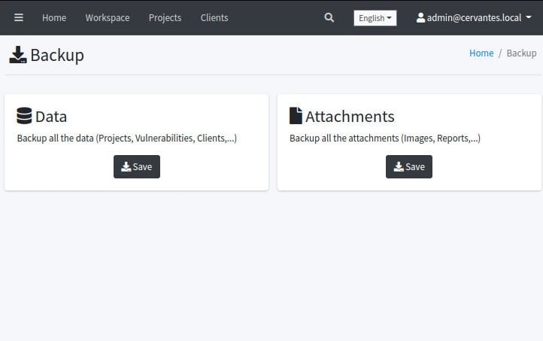Click the 'Backup all the attachments' description
Viewport: 543px width, 341px height.
tap(385, 139)
